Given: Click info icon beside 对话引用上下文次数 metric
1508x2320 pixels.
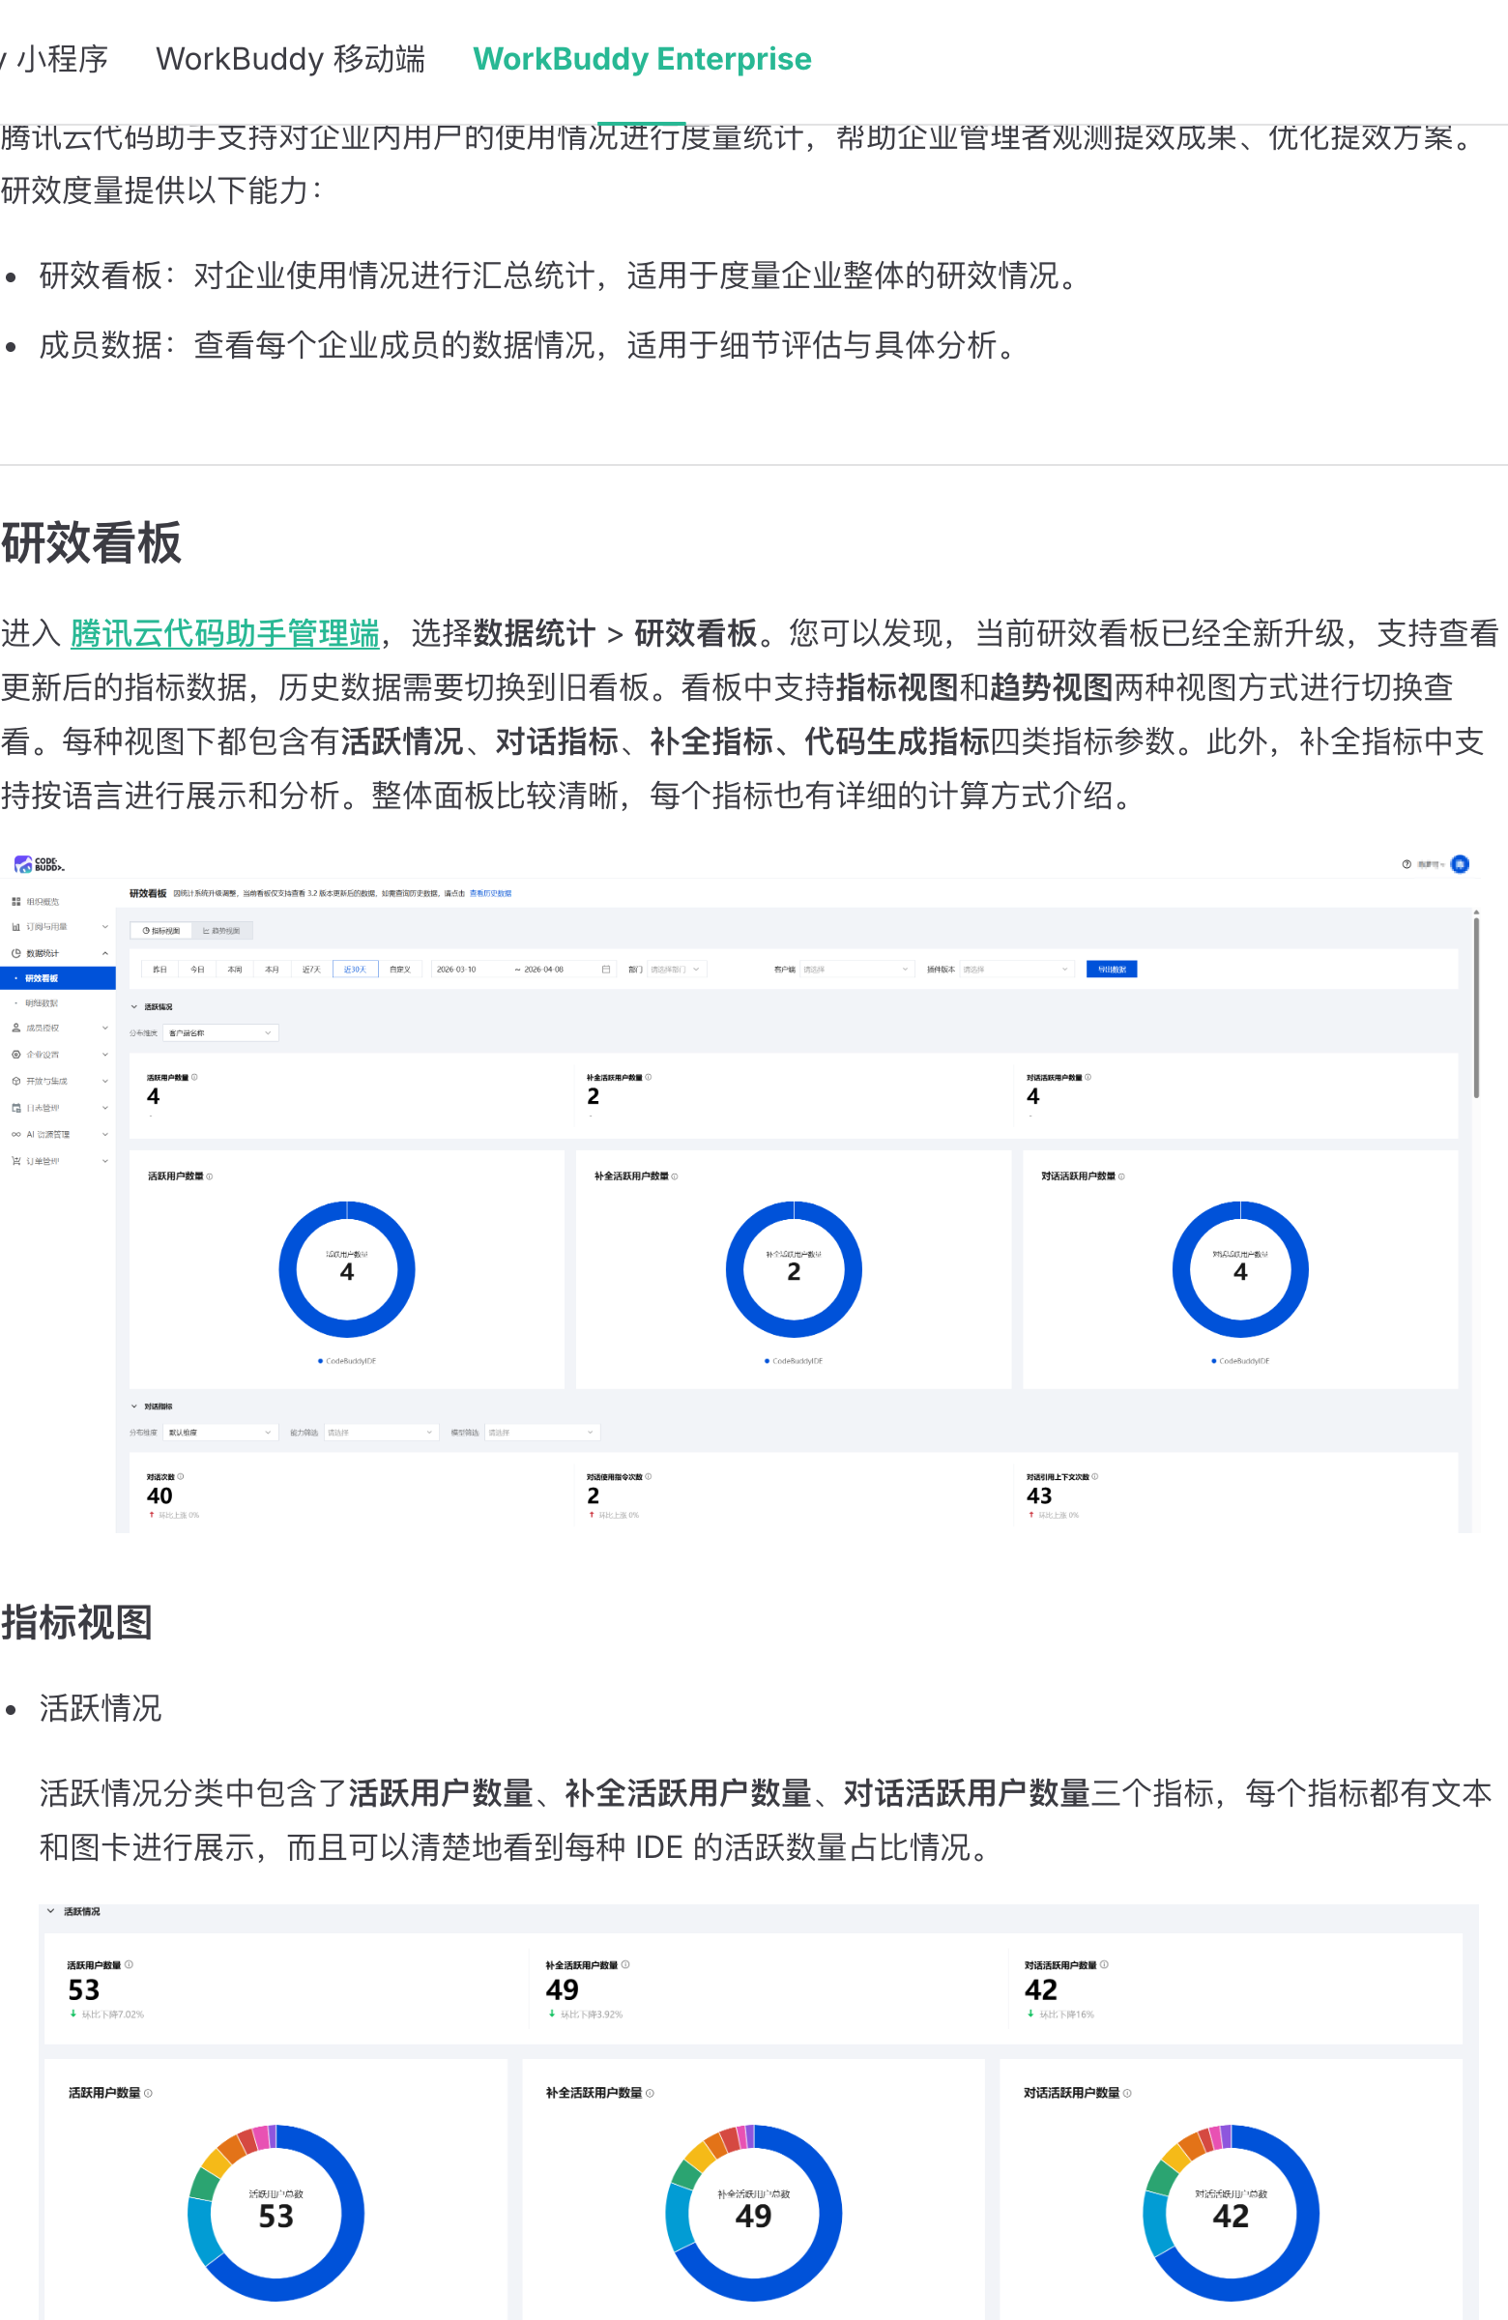Looking at the screenshot, I should coord(1095,1476).
